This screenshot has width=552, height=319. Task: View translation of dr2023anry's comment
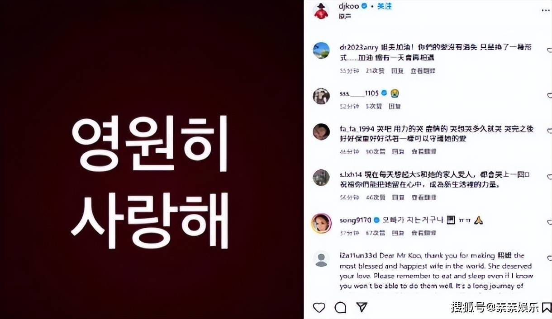423,70
